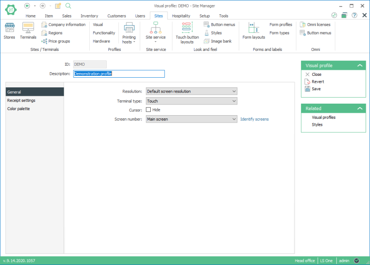Open Price groups in the ribbon
Screen dimensions: 370x265
tap(55, 41)
